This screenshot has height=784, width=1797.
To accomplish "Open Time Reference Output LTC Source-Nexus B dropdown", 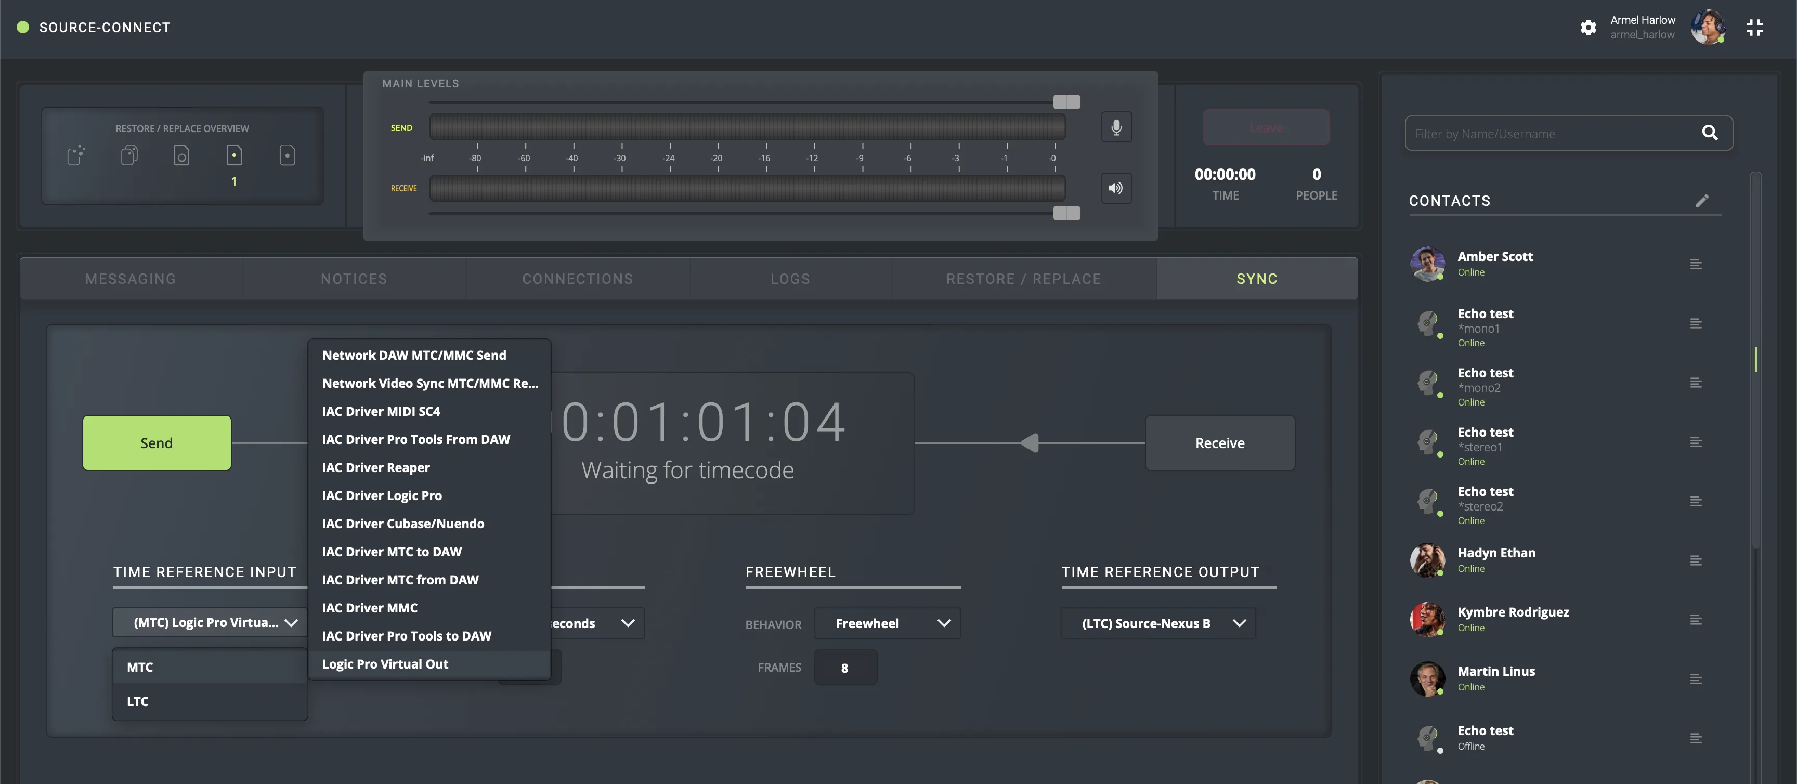I will [1158, 623].
